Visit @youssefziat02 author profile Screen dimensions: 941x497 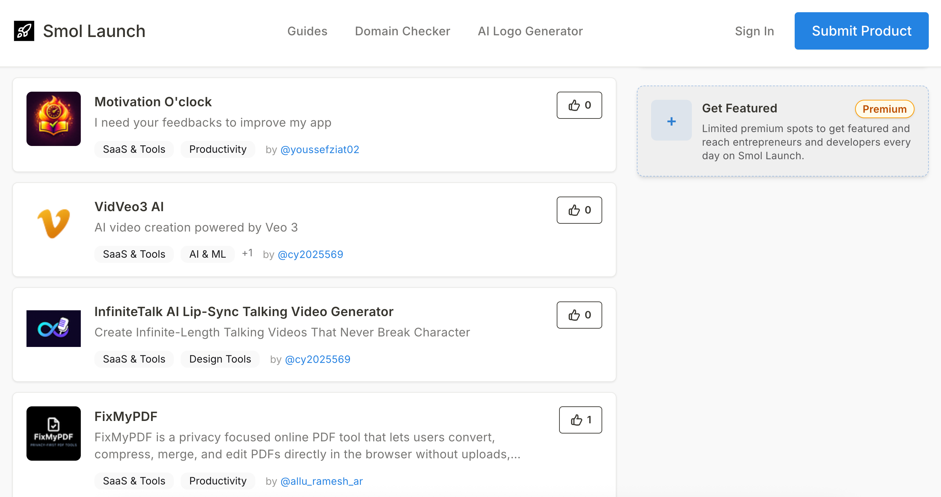[x=320, y=149]
